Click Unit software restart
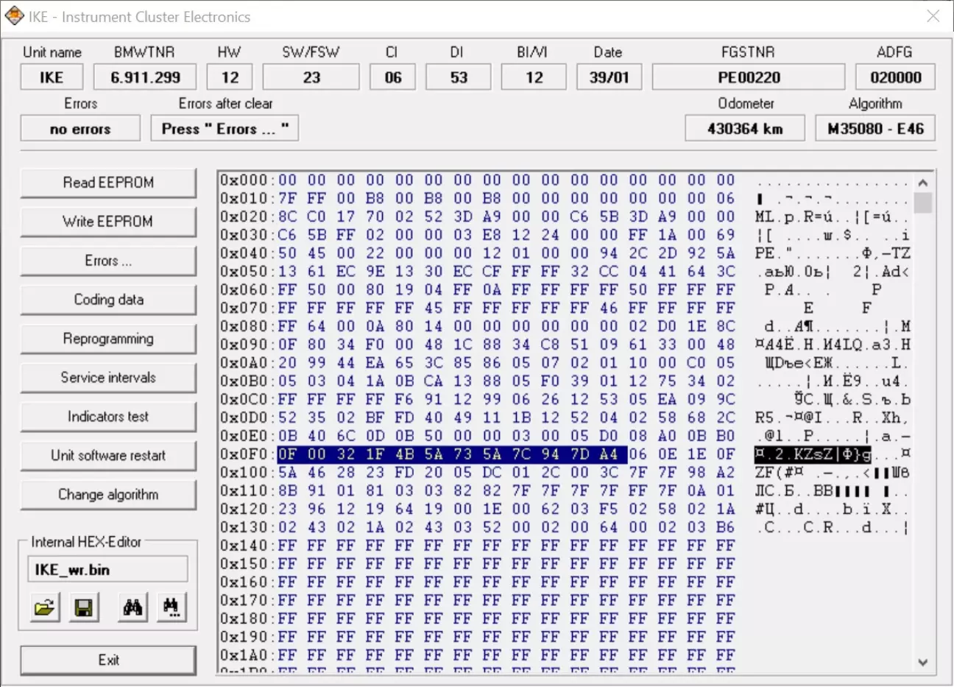 point(108,456)
